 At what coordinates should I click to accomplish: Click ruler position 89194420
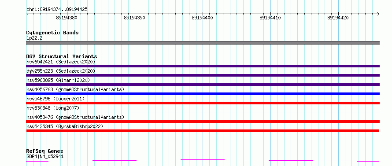coord(338,18)
